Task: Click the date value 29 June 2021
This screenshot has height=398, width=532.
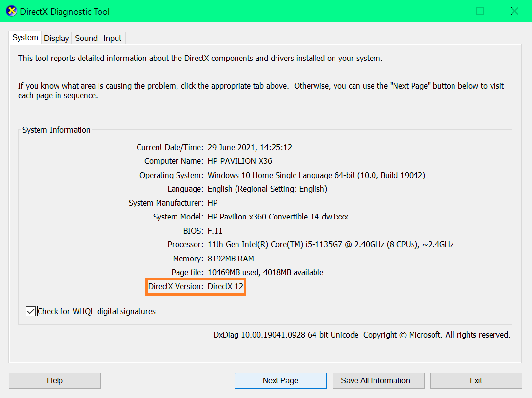Action: click(x=232, y=147)
